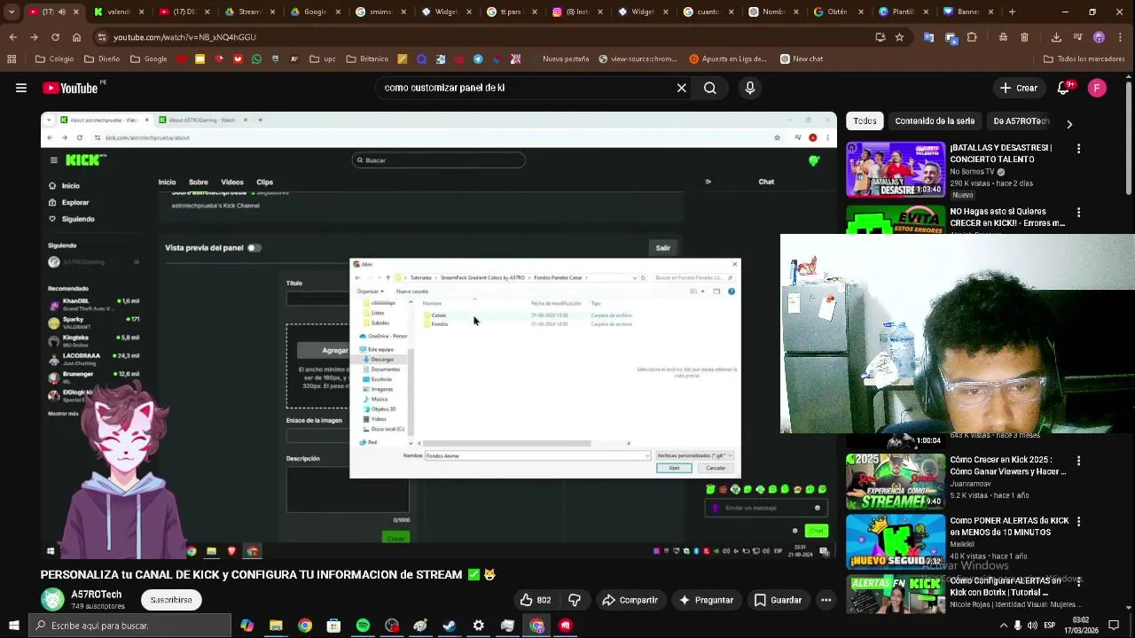Show more chips with the right arrow
This screenshot has height=638, width=1135.
[x=1069, y=124]
